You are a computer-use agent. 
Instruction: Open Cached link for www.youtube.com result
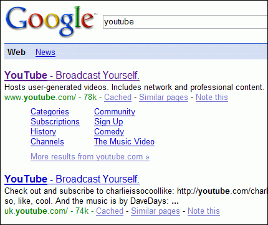[x=118, y=97]
